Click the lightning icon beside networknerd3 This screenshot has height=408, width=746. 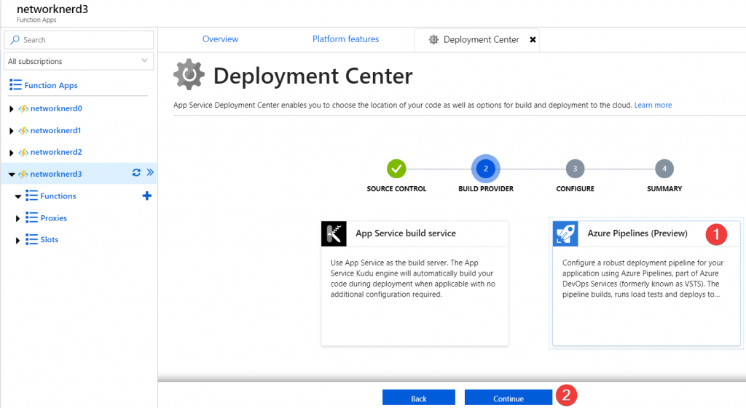(x=23, y=175)
